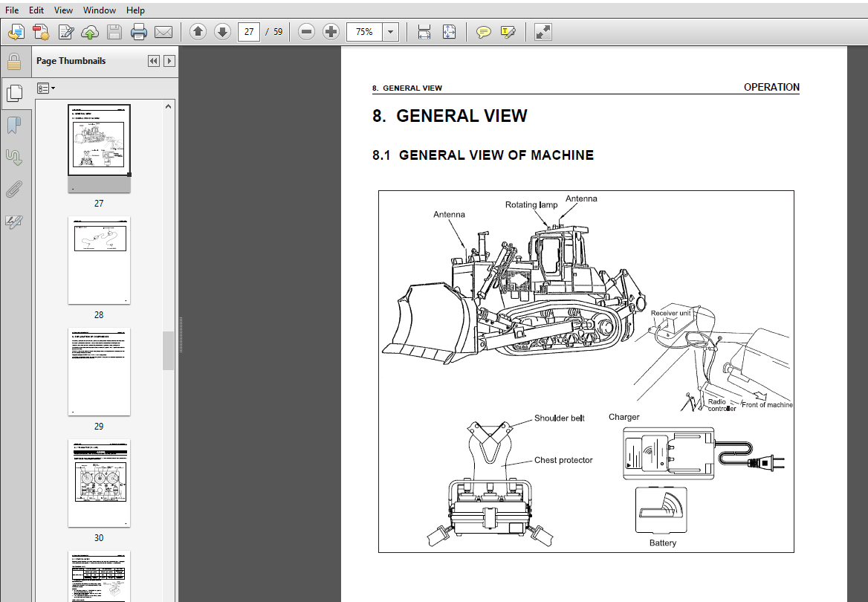The height and width of the screenshot is (602, 868).
Task: Click the 'Battery' label
Action: (x=663, y=543)
